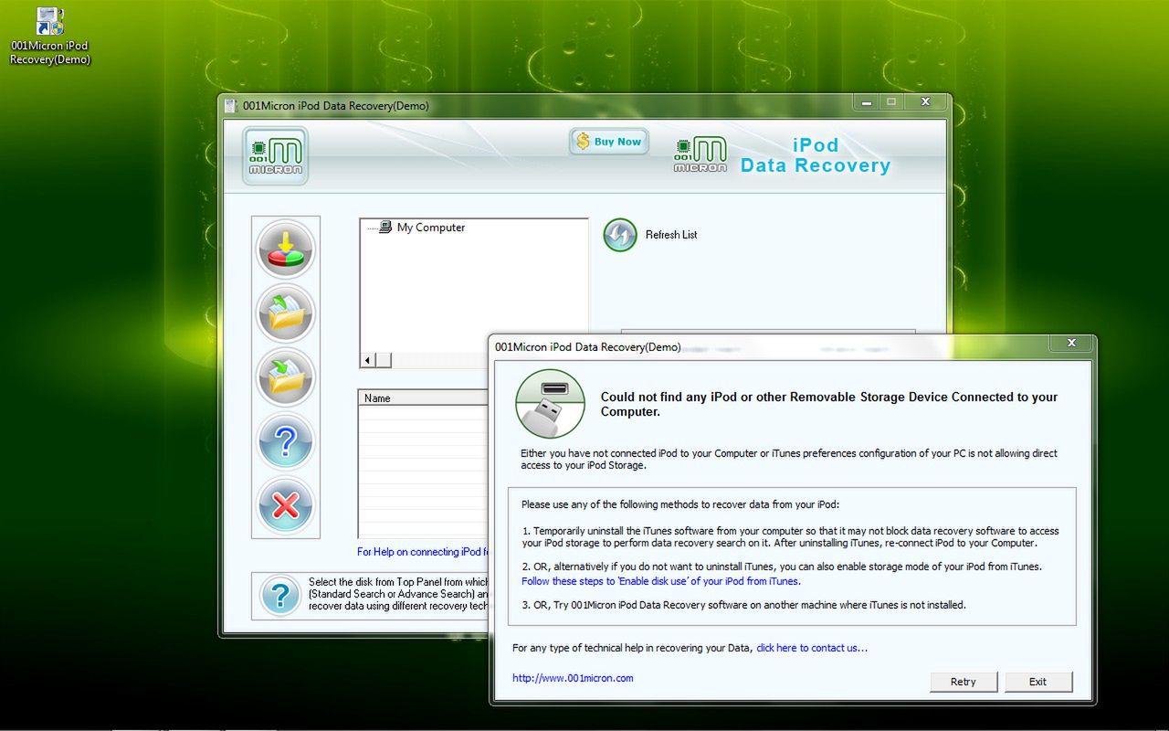Click the Retry button in dialog
1169x731 pixels.
click(964, 682)
